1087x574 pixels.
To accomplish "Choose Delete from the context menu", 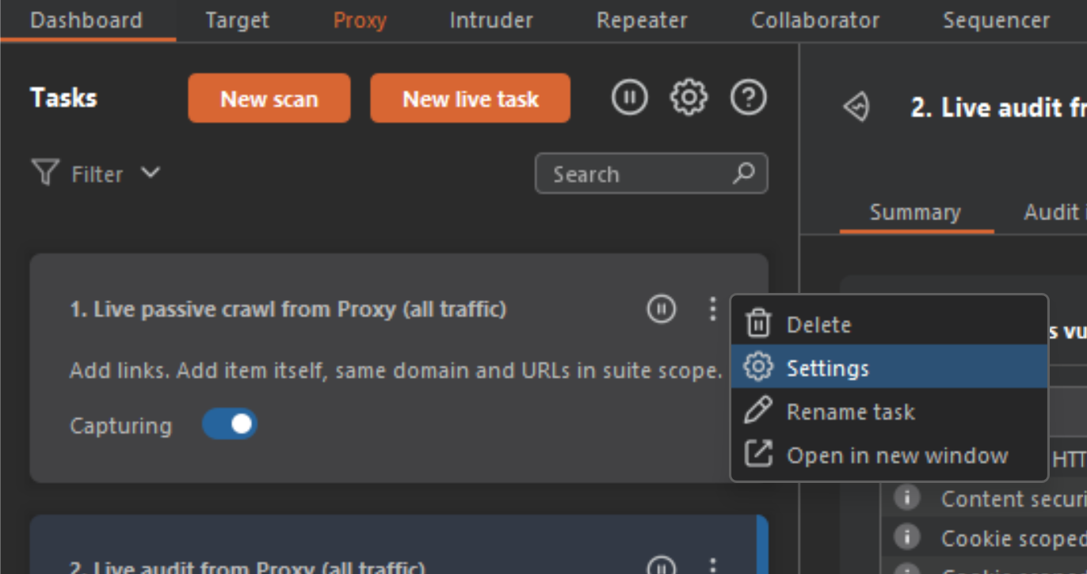I will pyautogui.click(x=889, y=324).
